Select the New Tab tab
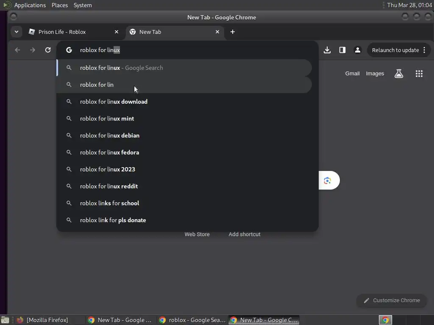The height and width of the screenshot is (325, 434). pos(175,32)
